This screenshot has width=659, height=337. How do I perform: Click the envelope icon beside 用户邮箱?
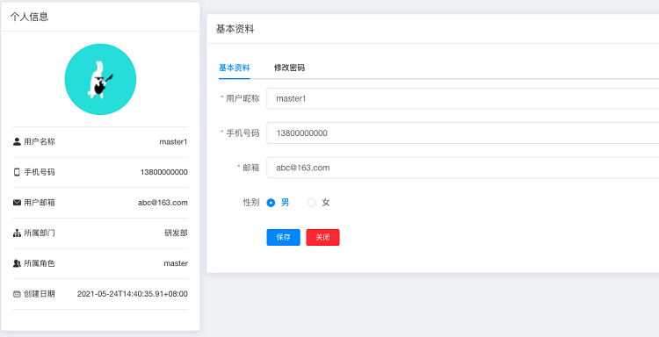click(x=17, y=203)
